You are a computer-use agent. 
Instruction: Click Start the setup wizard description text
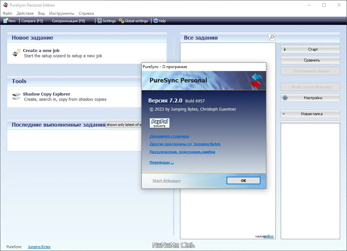63,56
